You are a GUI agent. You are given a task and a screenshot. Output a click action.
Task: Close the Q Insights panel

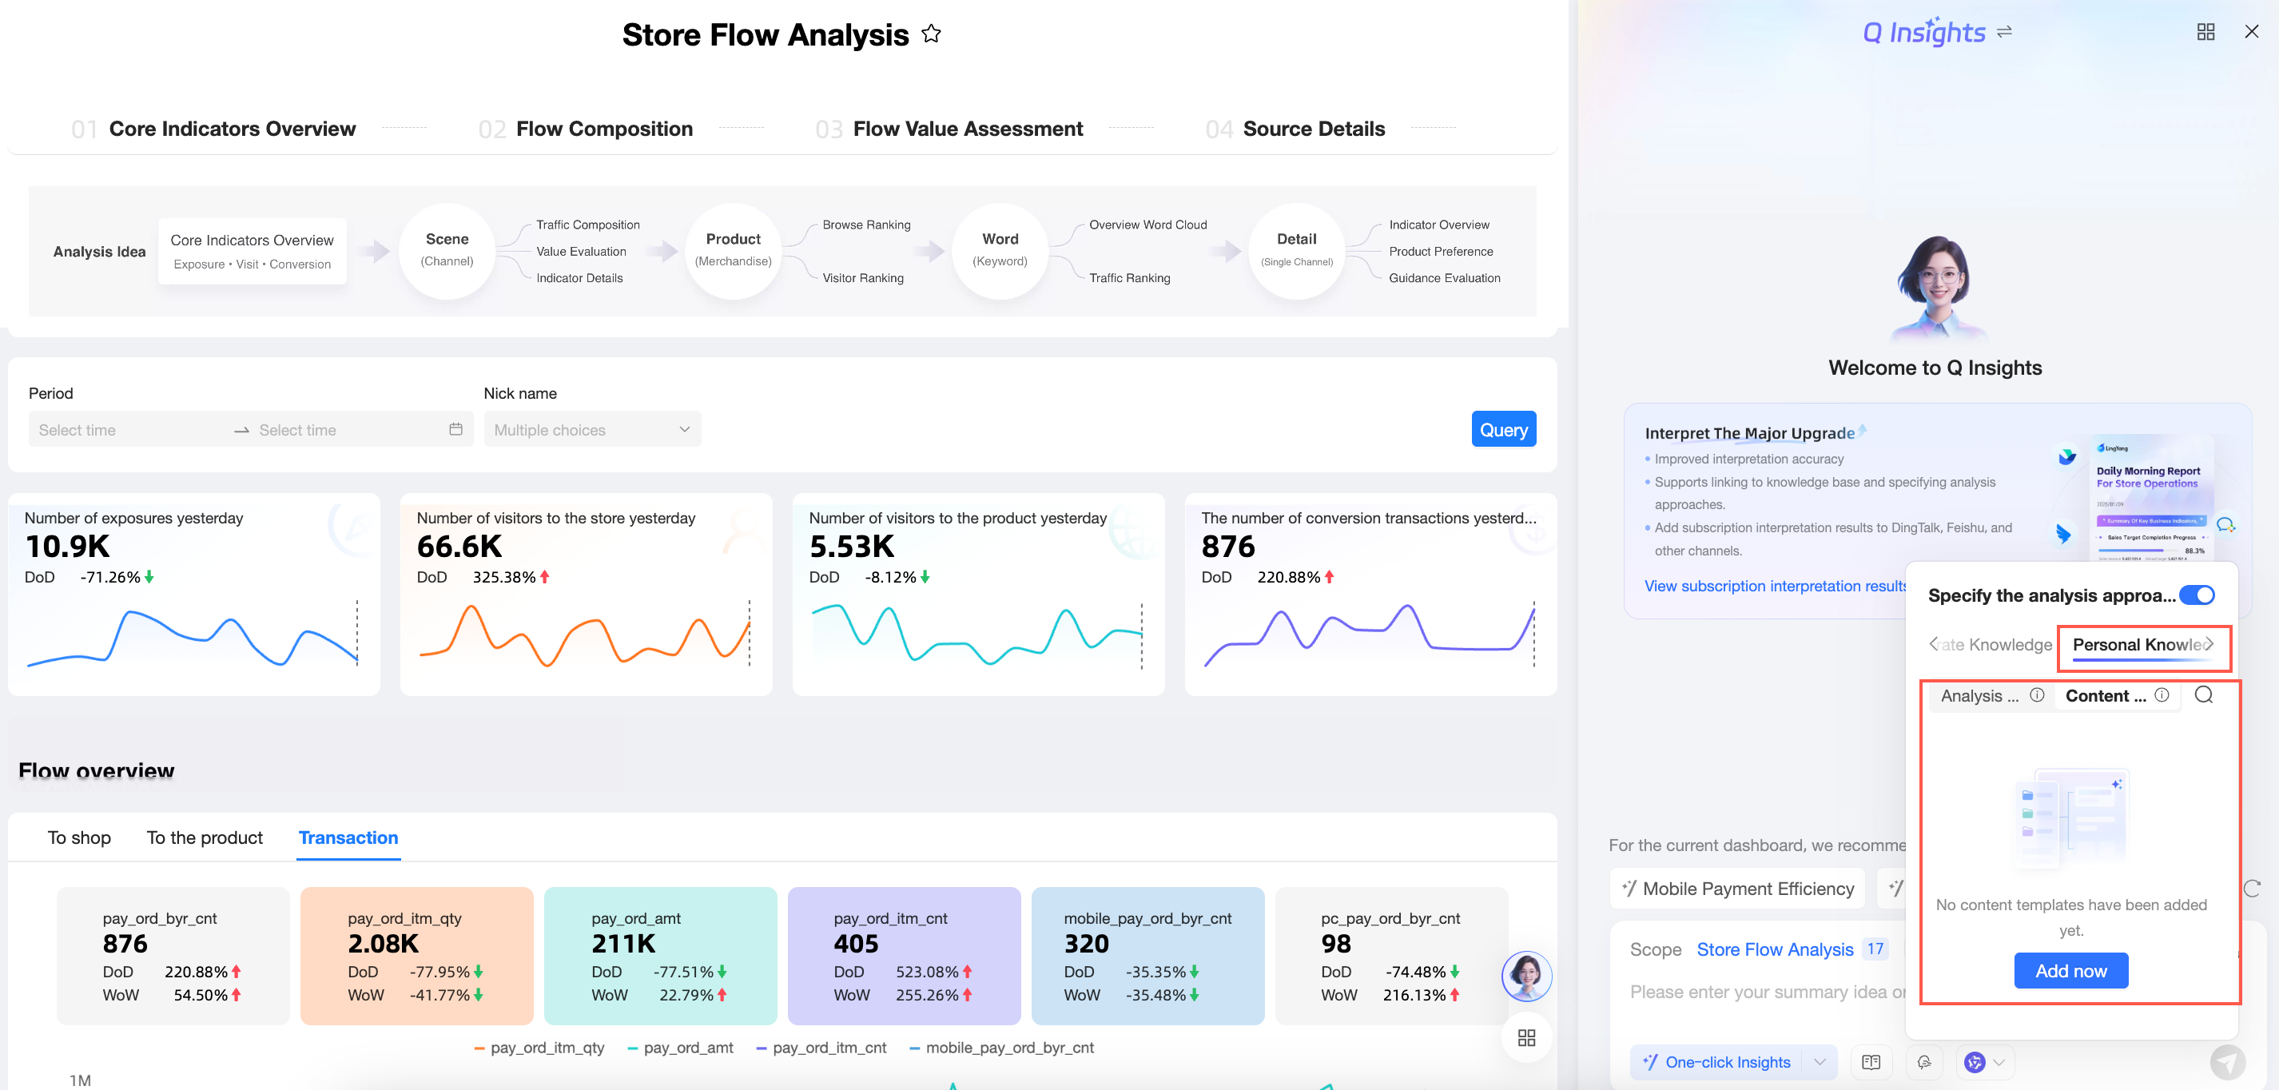[x=2252, y=32]
